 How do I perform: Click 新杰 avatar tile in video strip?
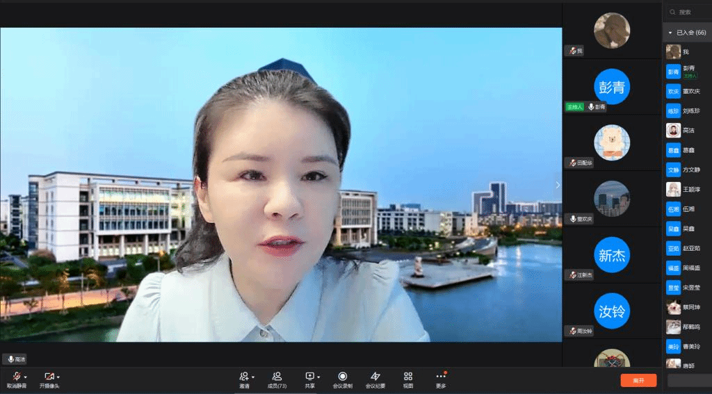pos(612,255)
